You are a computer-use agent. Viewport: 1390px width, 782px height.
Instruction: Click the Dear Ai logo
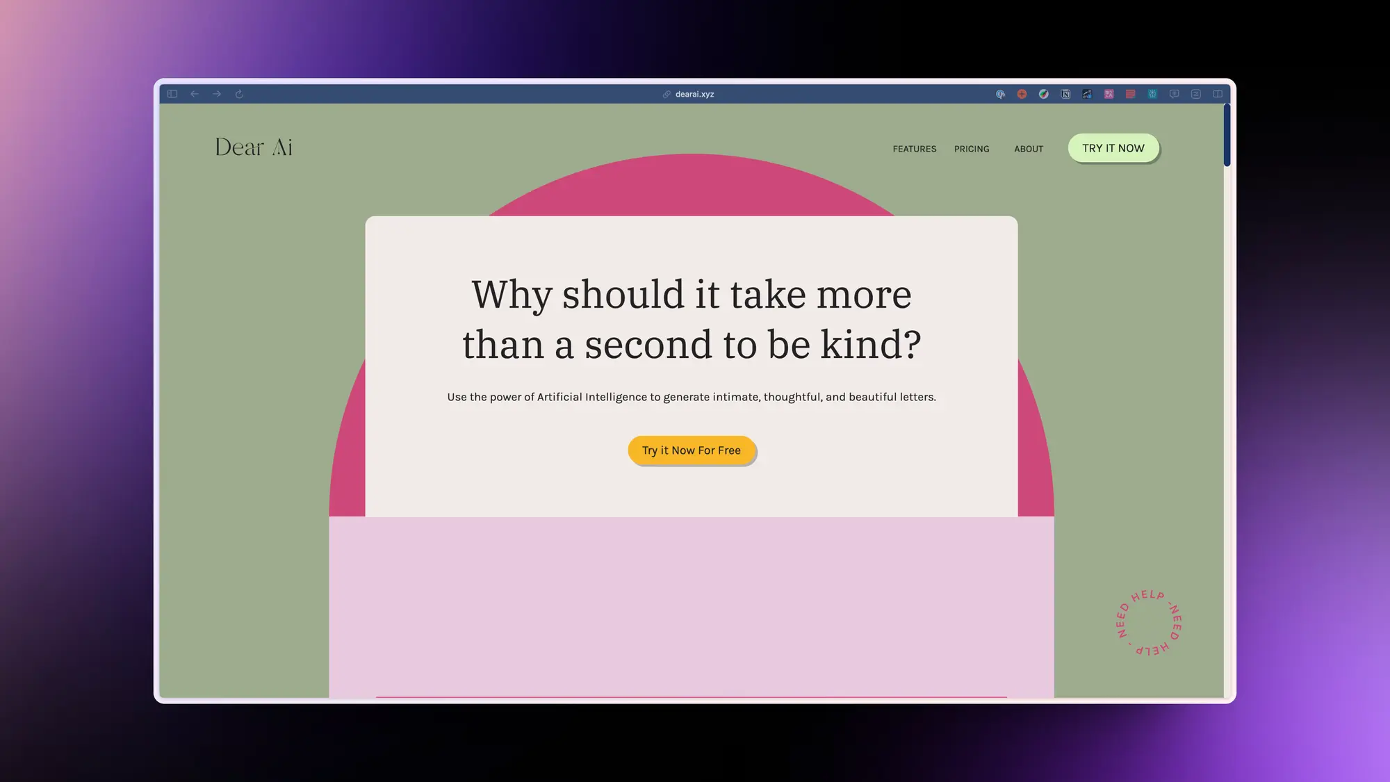pyautogui.click(x=254, y=147)
